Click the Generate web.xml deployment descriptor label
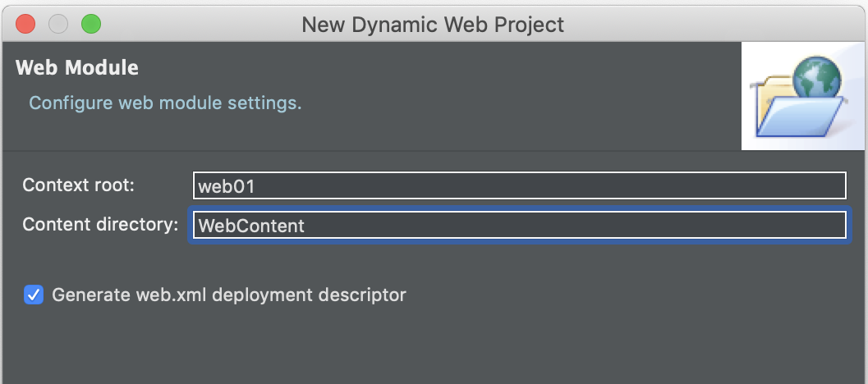868x384 pixels. (228, 295)
